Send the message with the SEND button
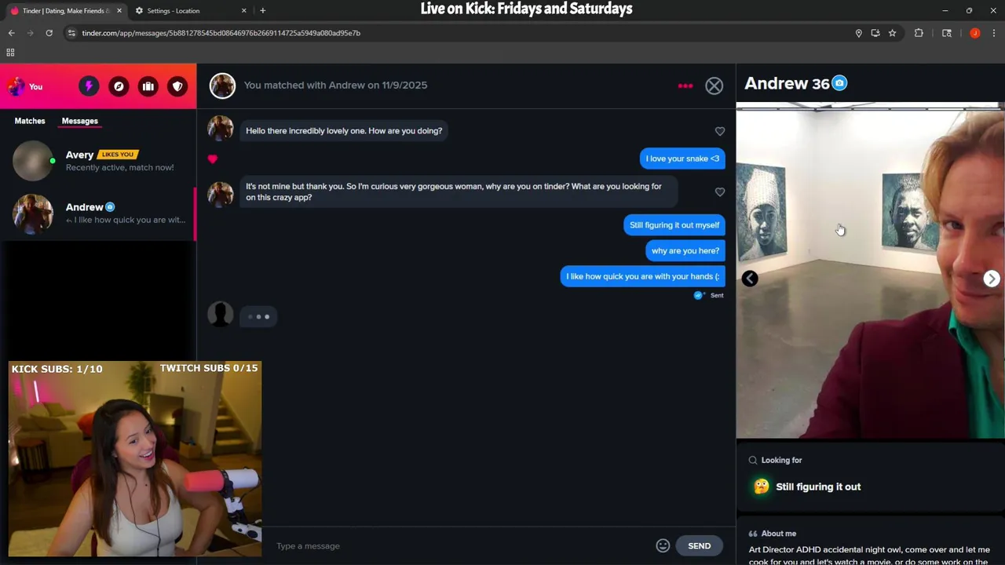The width and height of the screenshot is (1005, 565). click(x=699, y=545)
